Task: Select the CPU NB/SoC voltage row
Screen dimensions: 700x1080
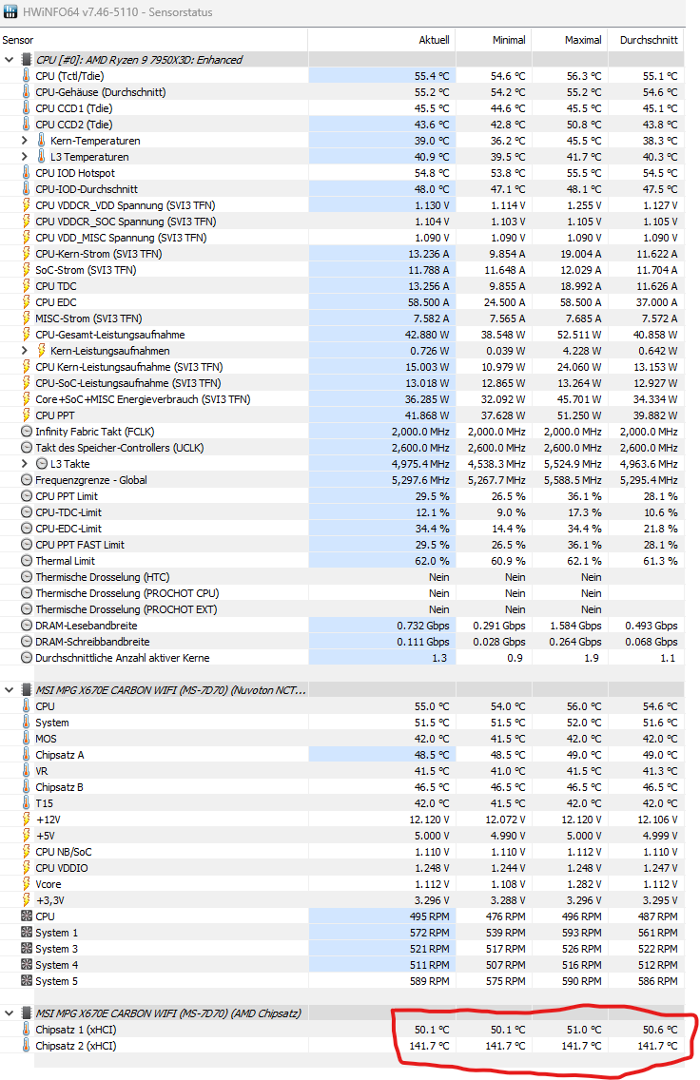Action: click(x=342, y=852)
